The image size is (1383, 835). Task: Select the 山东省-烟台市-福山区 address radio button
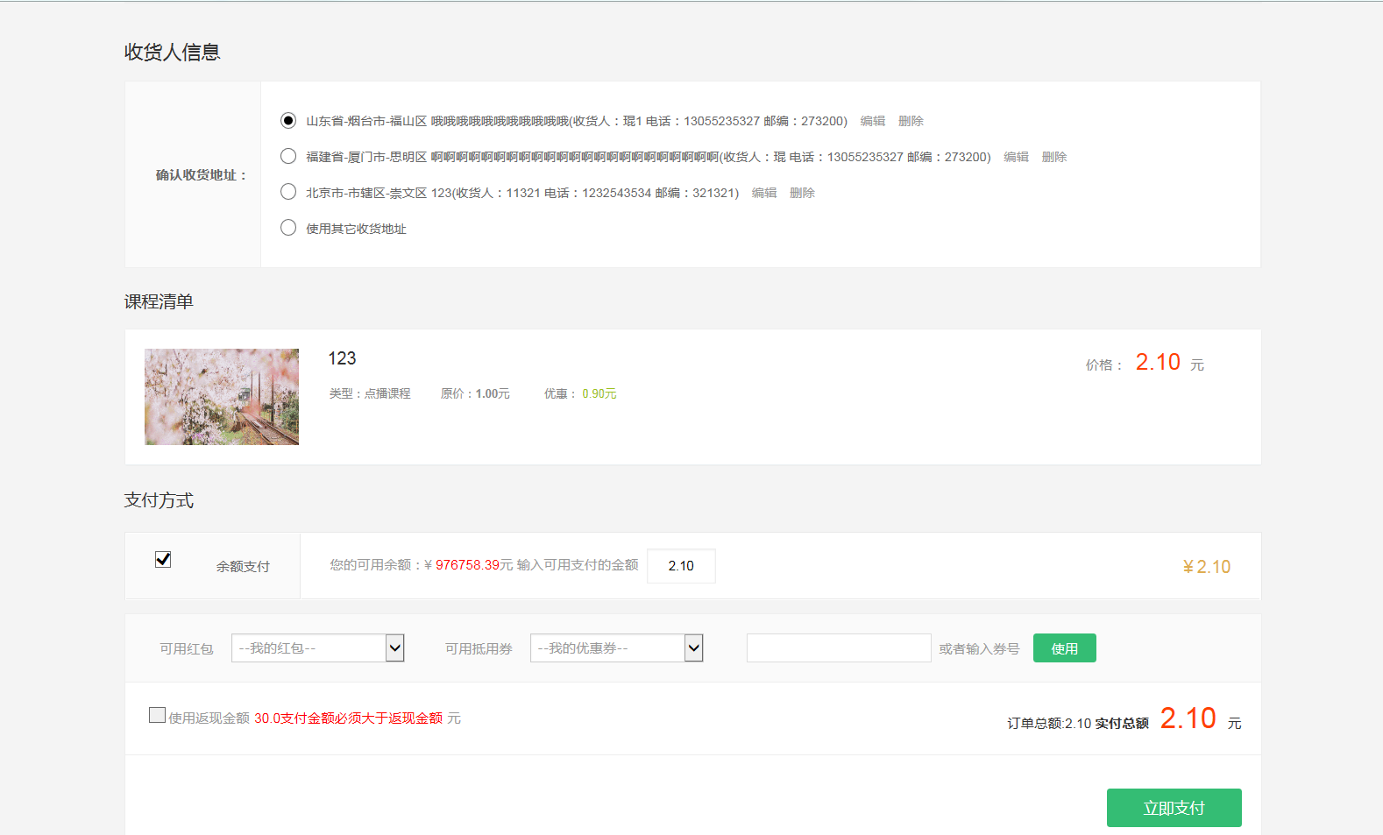tap(288, 120)
